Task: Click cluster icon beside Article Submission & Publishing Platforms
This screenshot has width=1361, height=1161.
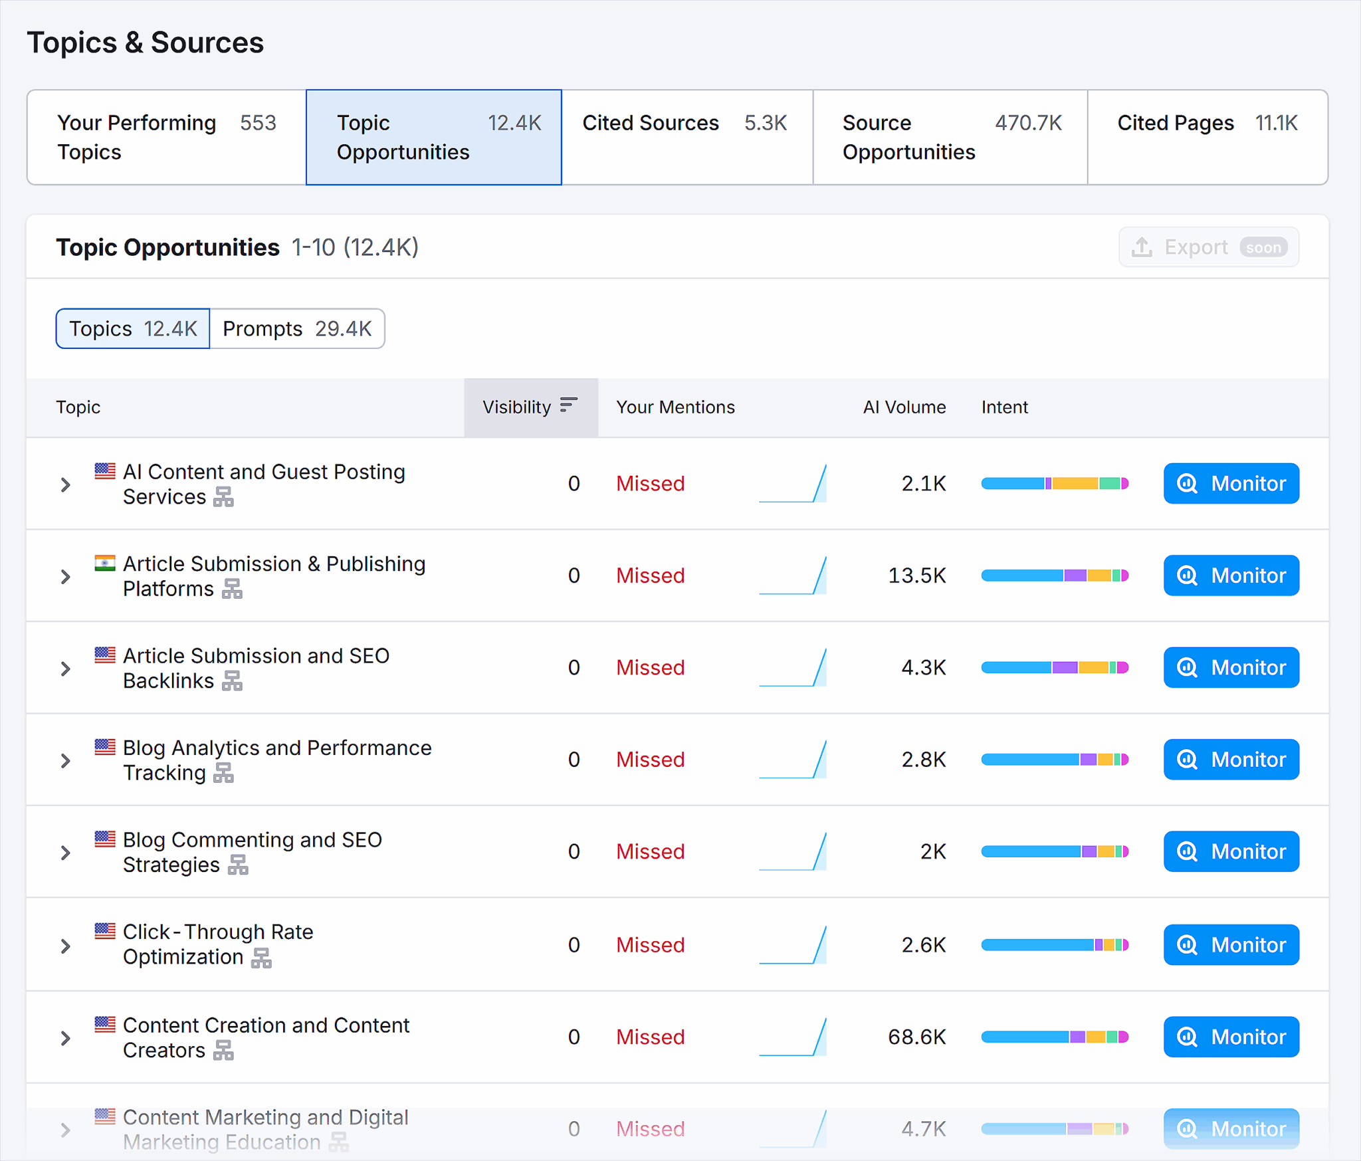Action: [x=232, y=589]
